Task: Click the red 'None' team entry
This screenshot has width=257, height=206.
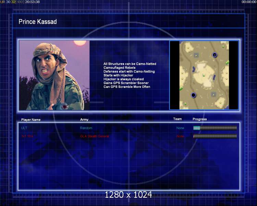Action: pyautogui.click(x=180, y=136)
